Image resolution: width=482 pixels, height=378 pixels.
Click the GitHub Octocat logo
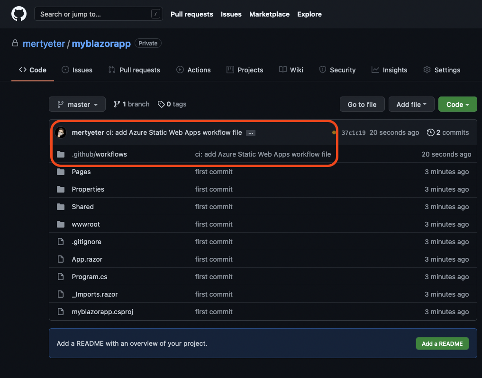pyautogui.click(x=19, y=14)
